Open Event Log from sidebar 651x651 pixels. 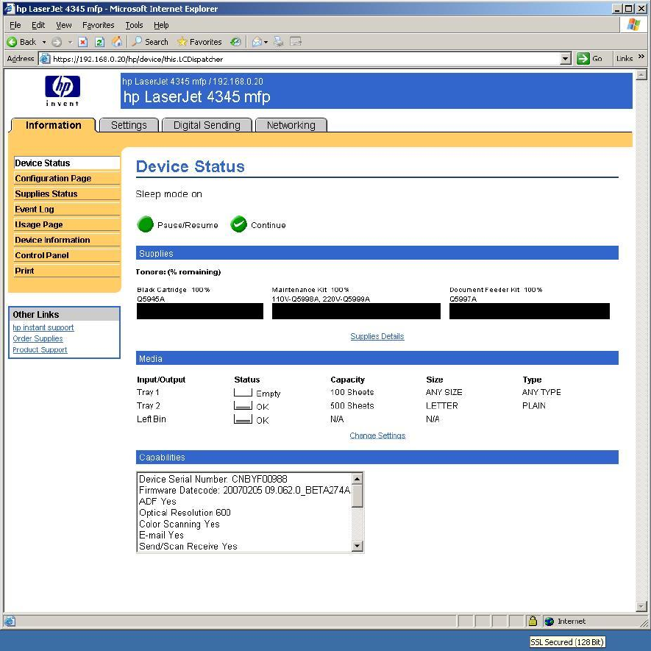coord(67,209)
